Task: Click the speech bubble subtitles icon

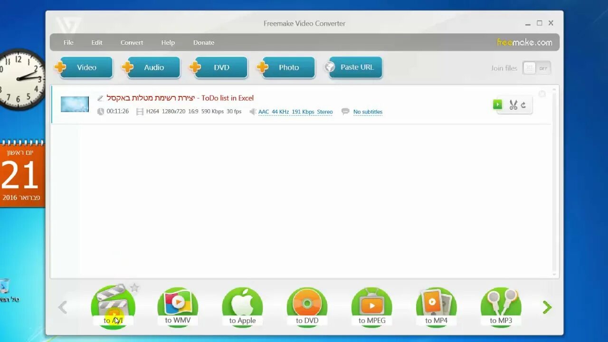Action: point(345,112)
